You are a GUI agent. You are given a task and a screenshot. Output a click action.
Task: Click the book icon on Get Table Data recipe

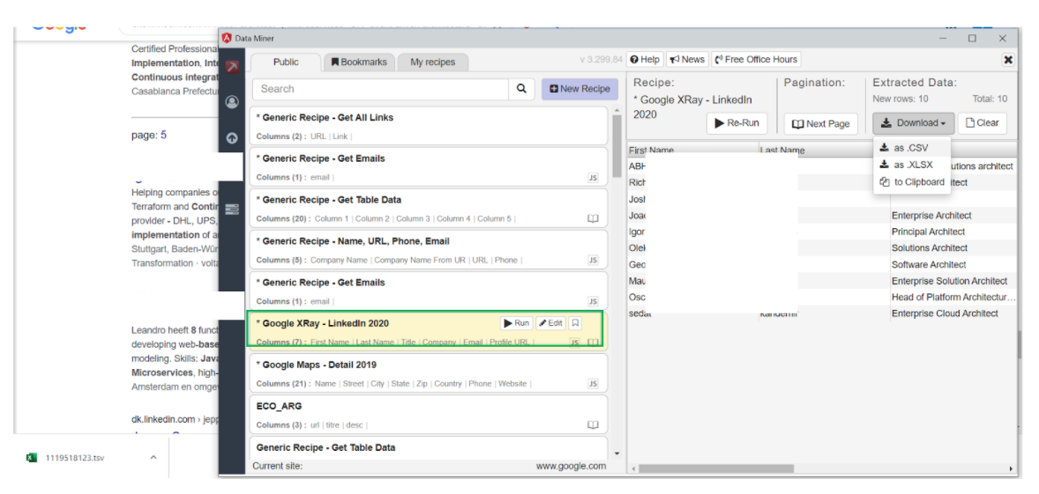(593, 219)
